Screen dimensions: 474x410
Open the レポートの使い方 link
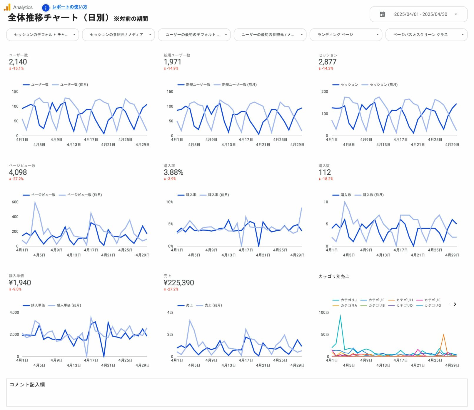[x=69, y=6]
